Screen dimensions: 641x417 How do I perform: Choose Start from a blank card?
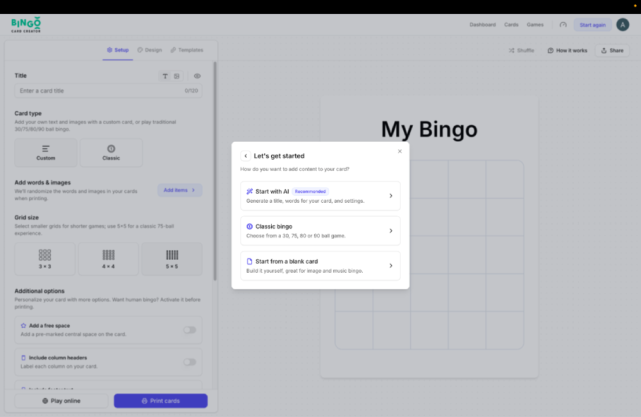coord(320,266)
